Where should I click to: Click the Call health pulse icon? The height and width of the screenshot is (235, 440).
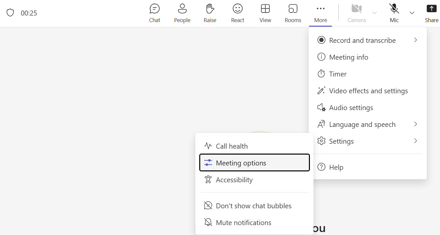coord(208,146)
